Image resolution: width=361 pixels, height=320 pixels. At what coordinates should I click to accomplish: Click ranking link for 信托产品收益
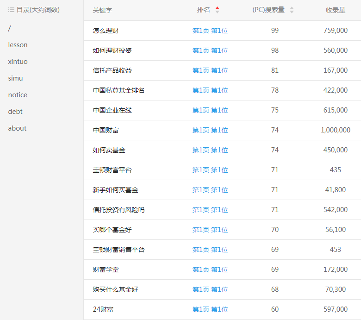coord(210,70)
